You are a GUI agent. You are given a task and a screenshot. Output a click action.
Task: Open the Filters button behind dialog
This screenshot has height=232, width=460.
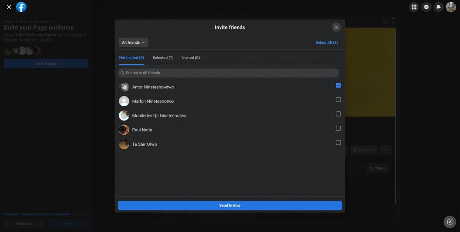tap(377, 168)
